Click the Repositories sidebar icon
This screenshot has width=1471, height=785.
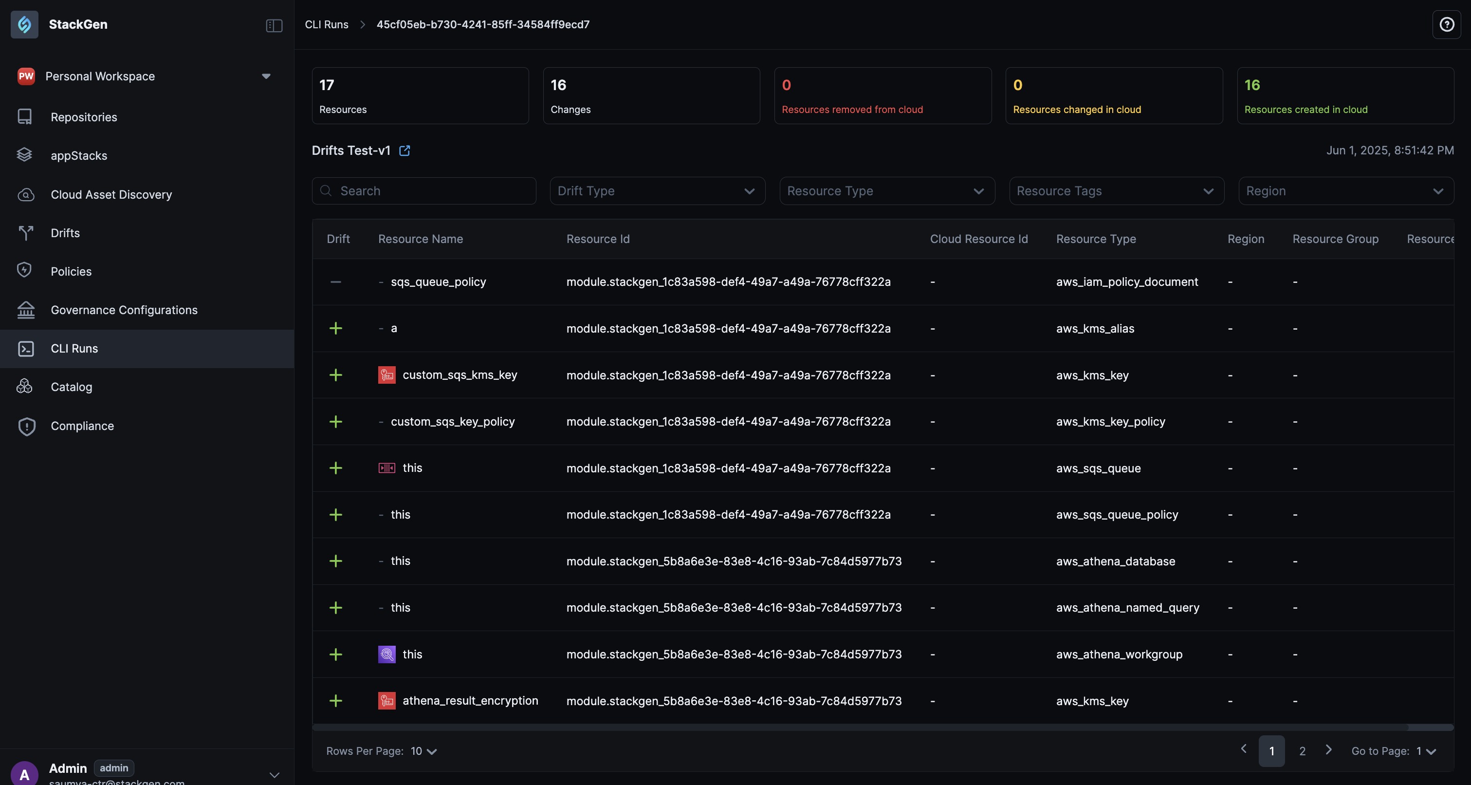click(x=24, y=117)
